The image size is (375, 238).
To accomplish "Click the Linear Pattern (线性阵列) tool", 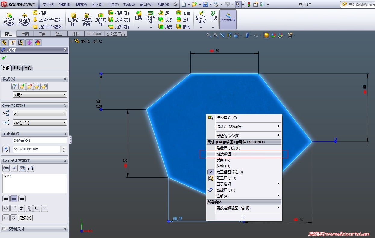I will (151, 17).
